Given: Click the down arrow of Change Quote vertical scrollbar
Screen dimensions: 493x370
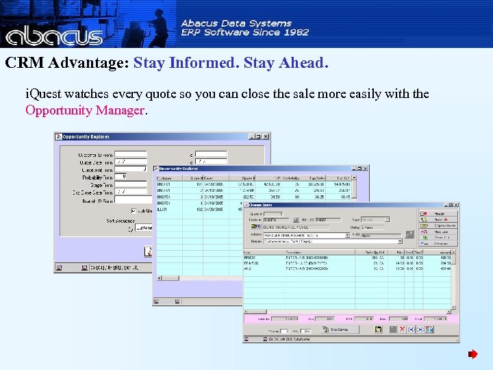Looking at the screenshot, I should click(453, 307).
